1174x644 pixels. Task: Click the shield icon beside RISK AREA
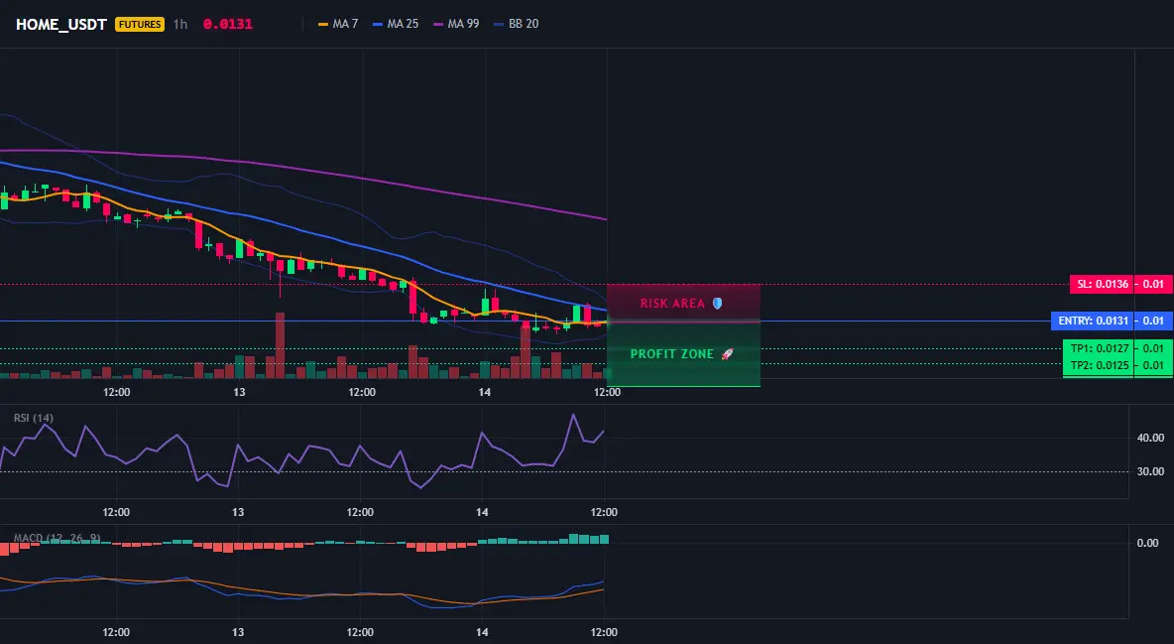point(717,304)
